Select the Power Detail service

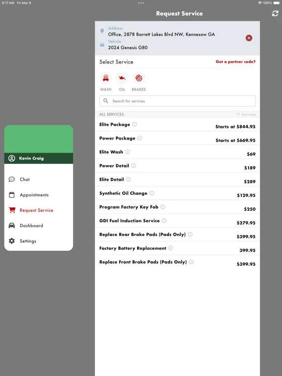click(177, 165)
